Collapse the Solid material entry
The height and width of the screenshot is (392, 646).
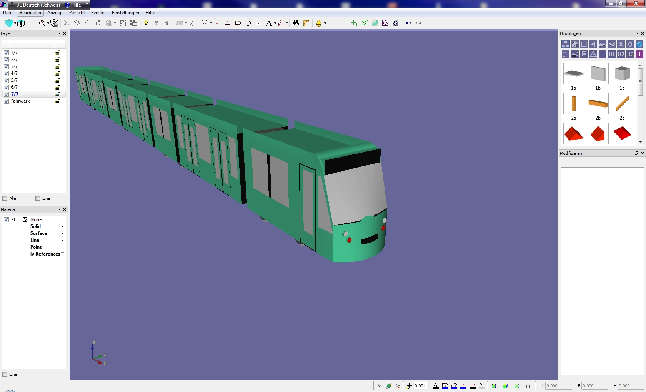[x=62, y=226]
